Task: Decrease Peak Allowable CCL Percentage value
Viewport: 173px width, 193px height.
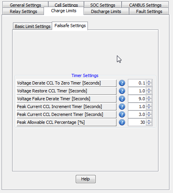Action: tap(149, 124)
